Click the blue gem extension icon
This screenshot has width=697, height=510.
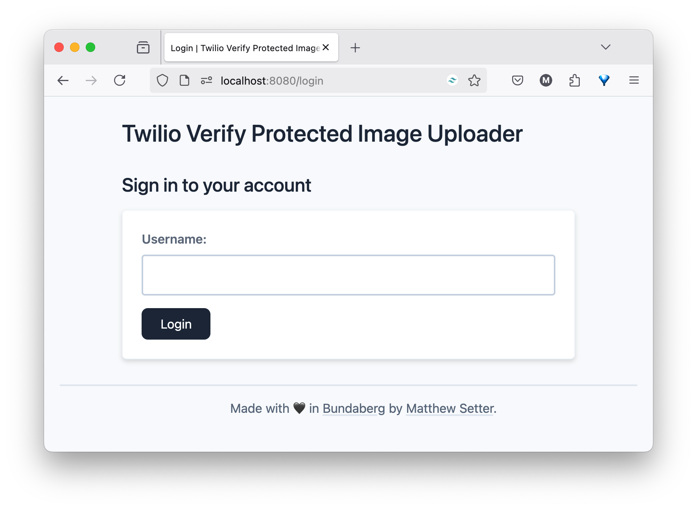point(604,81)
